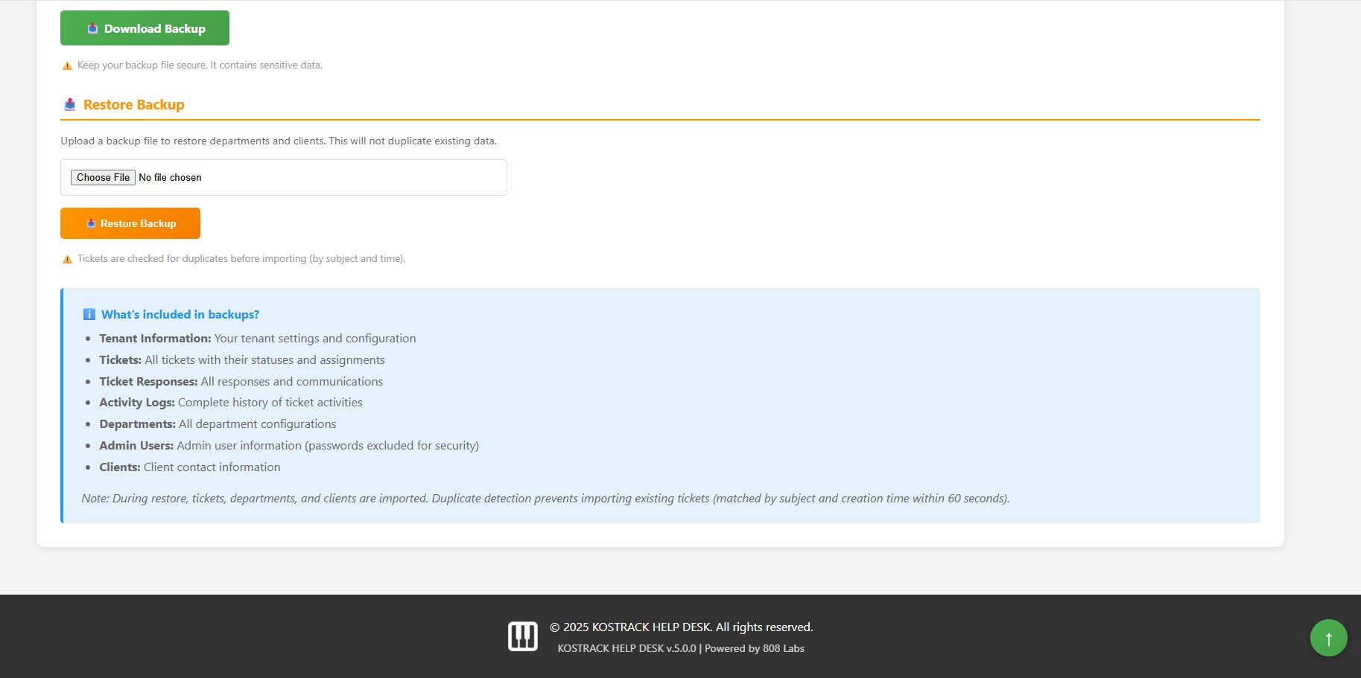Select the upload icon next to Restore Backup heading
The height and width of the screenshot is (678, 1361).
click(x=69, y=104)
